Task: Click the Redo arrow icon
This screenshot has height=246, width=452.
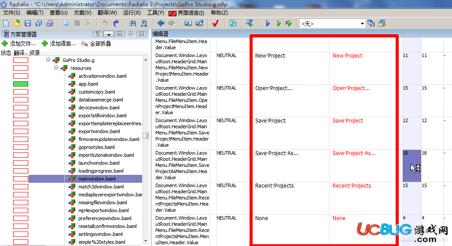Action: 116,24
